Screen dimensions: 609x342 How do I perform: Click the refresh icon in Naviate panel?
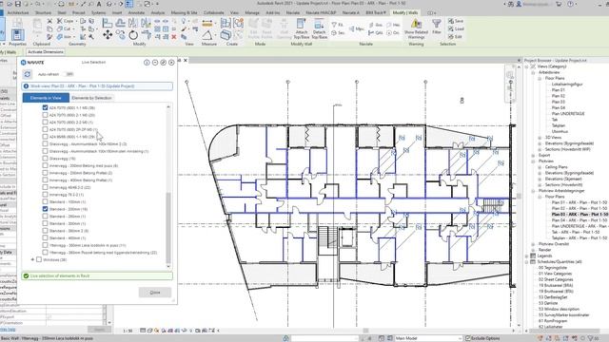click(x=28, y=74)
